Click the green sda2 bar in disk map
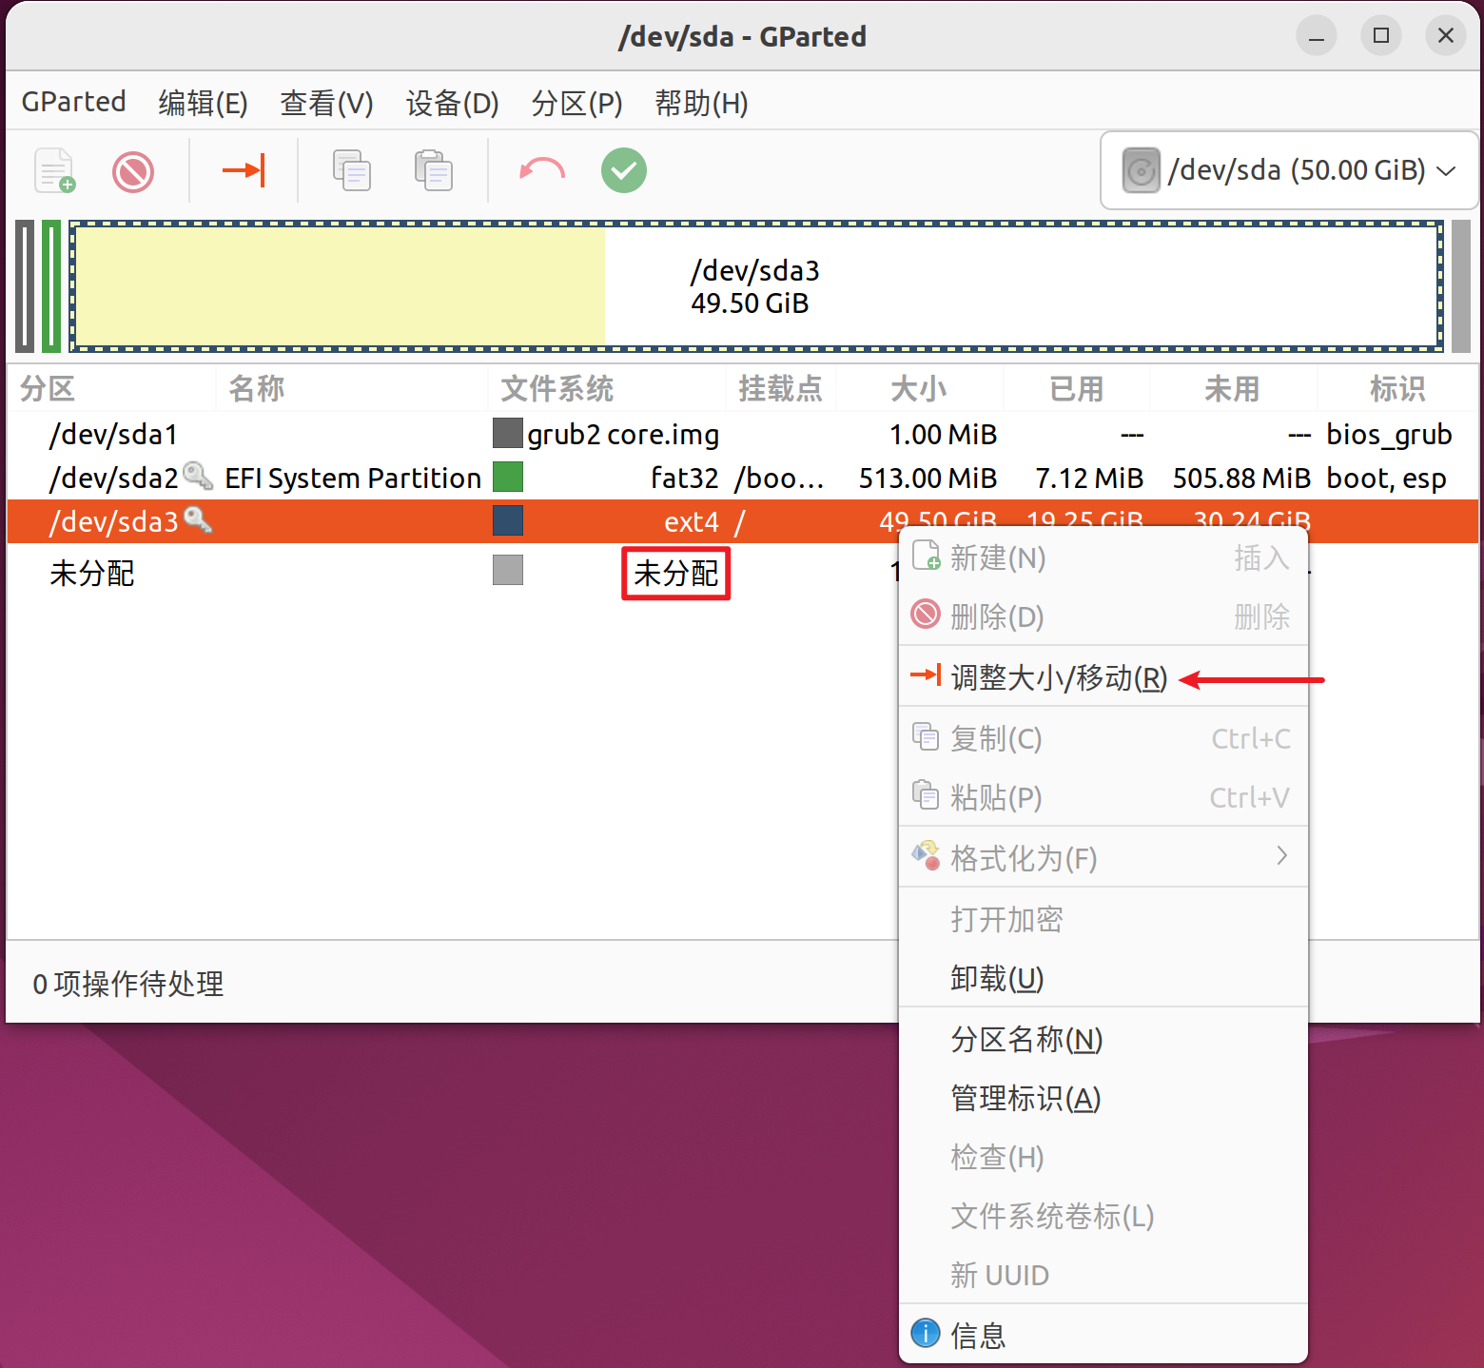 [x=51, y=285]
